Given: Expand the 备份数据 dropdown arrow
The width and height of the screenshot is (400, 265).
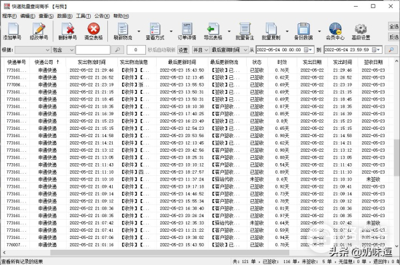Looking at the screenshot, I should [x=319, y=31].
